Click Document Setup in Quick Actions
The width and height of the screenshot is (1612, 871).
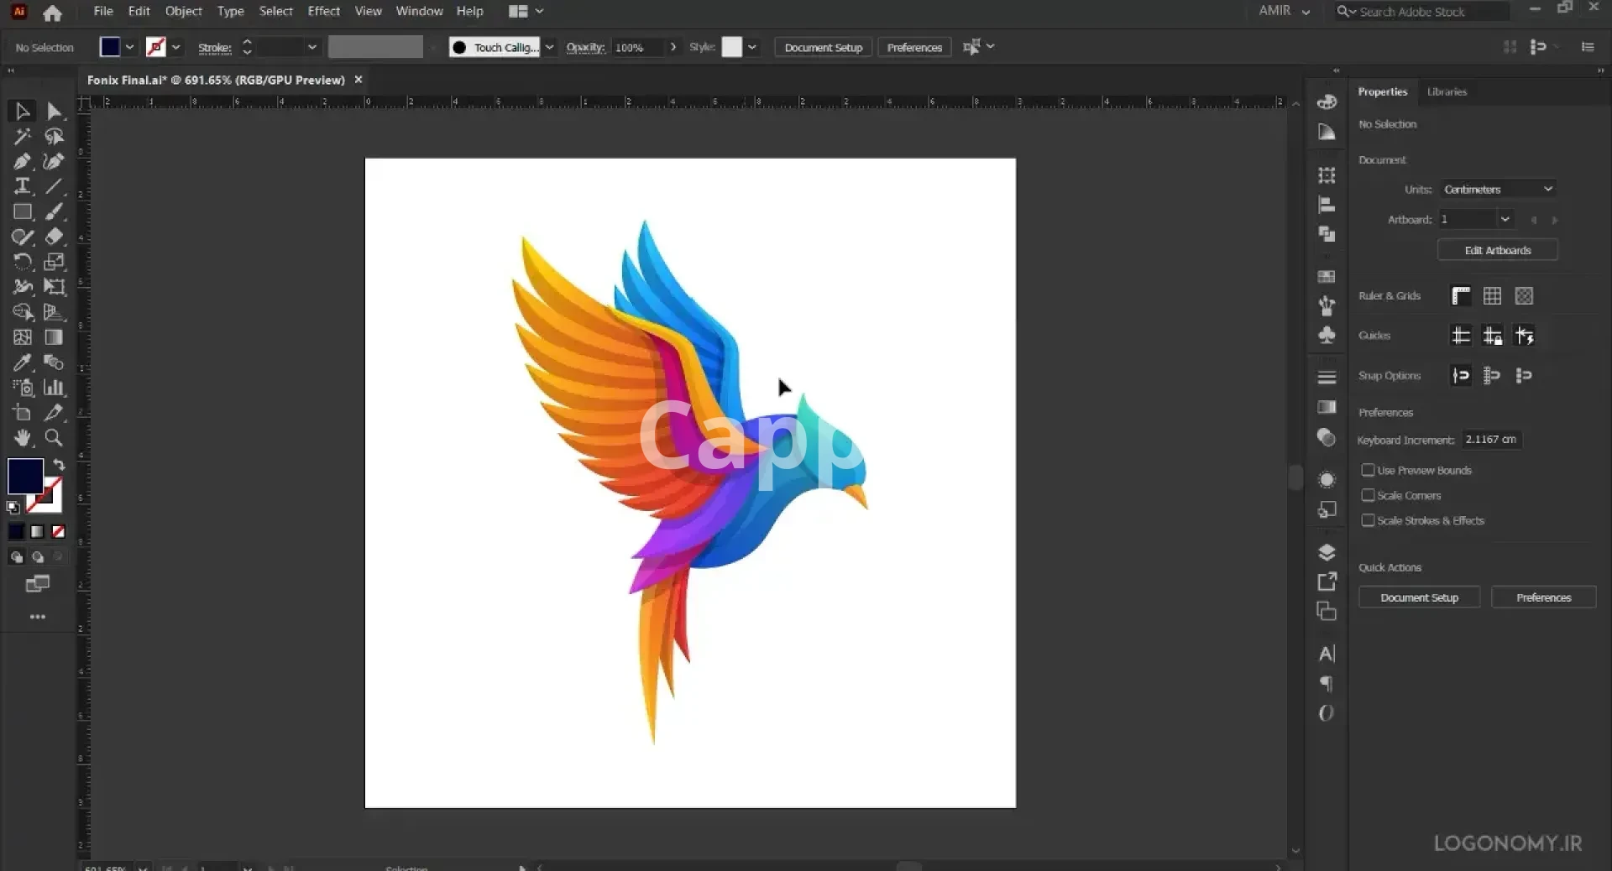[x=1419, y=597]
